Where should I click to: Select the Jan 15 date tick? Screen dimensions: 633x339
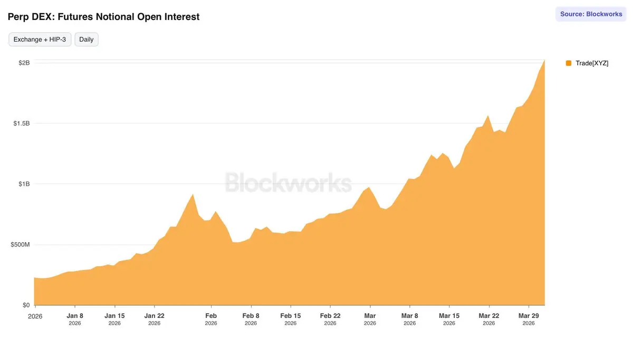tap(114, 319)
